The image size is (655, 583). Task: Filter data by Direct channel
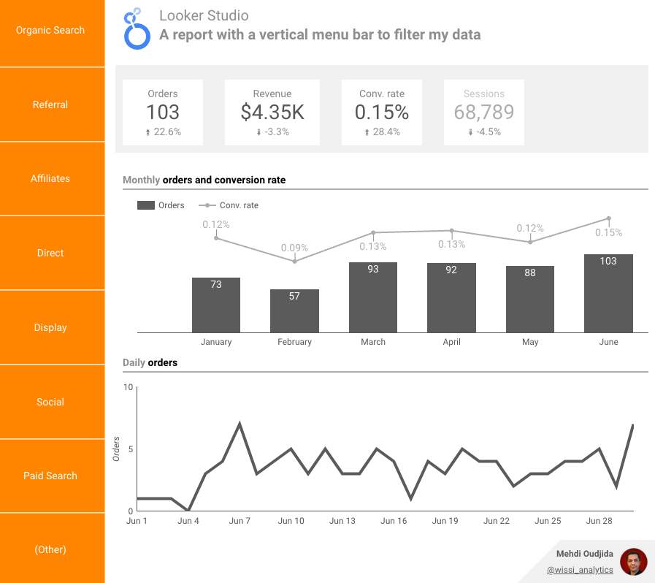(x=53, y=253)
